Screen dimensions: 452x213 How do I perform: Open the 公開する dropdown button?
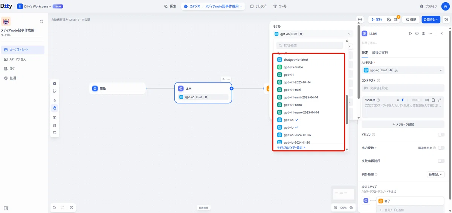pyautogui.click(x=431, y=19)
